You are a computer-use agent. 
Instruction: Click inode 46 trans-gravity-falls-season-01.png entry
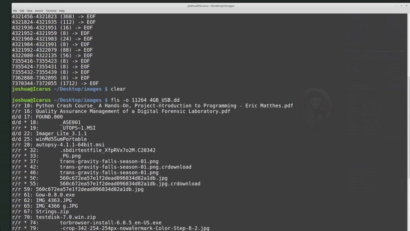85,173
